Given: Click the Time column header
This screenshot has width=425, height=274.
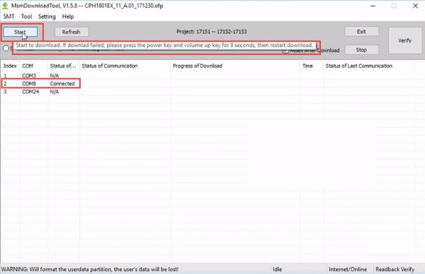Looking at the screenshot, I should [x=307, y=66].
